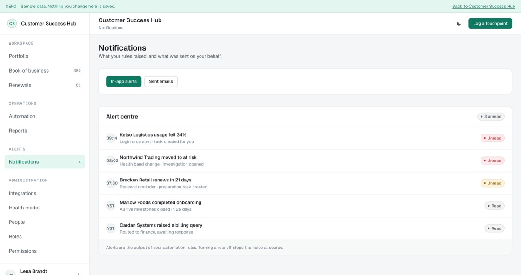Toggle the Unread status on the Kelso Logistics alert
Screen dimensions: 521x275
click(x=492, y=138)
